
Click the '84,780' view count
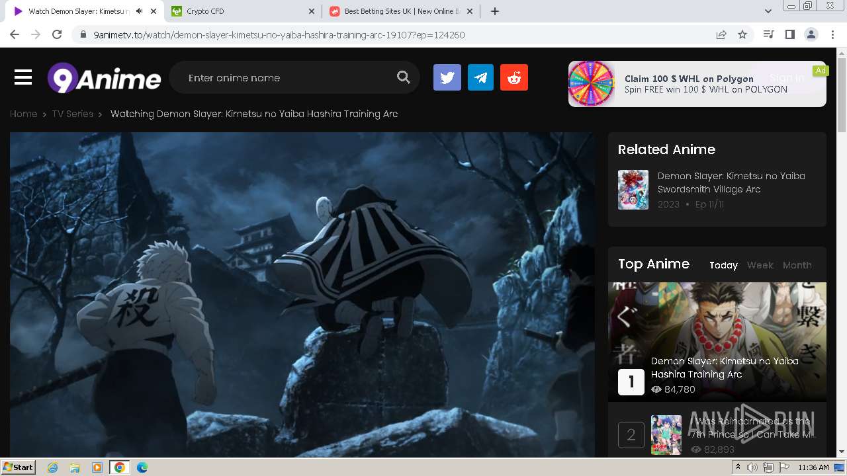tap(680, 389)
